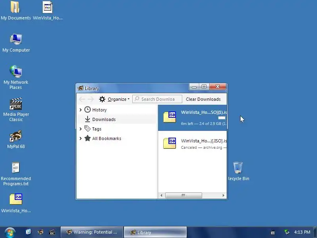
Task: Click the Library back arrow
Action: tap(82, 99)
